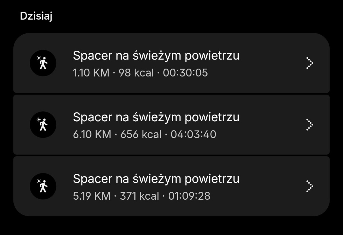Select the title of the 98 kcal walk

[x=156, y=56]
